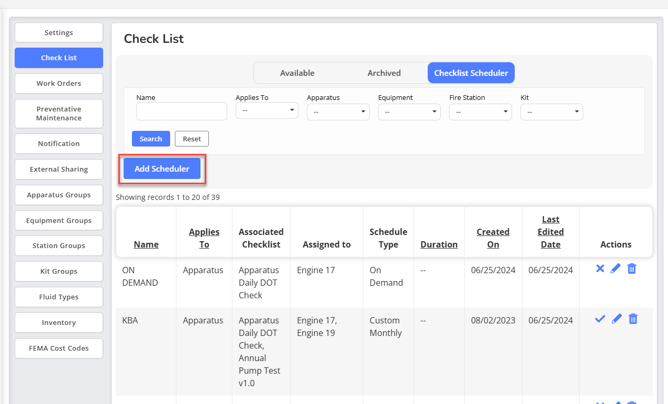The image size is (668, 404).
Task: Open FEMA Cost Codes section
Action: click(59, 349)
